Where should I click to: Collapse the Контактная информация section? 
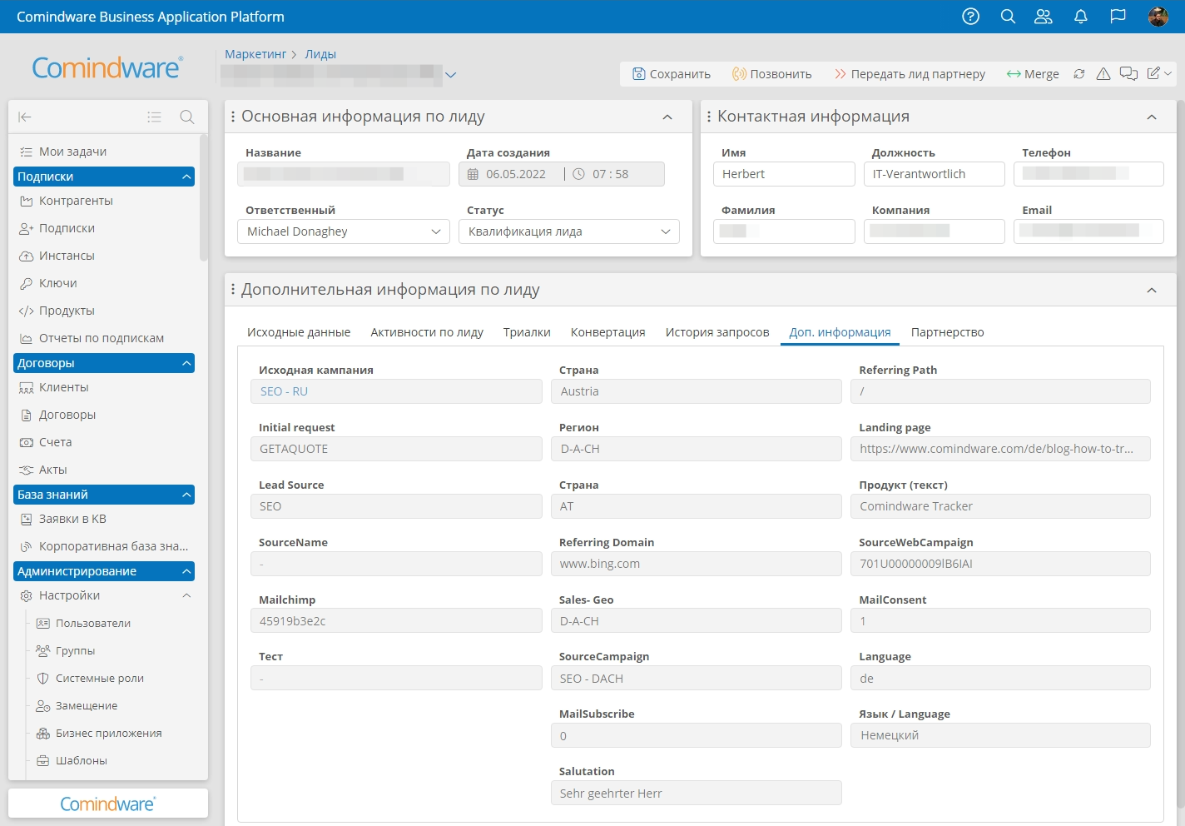click(x=1152, y=116)
